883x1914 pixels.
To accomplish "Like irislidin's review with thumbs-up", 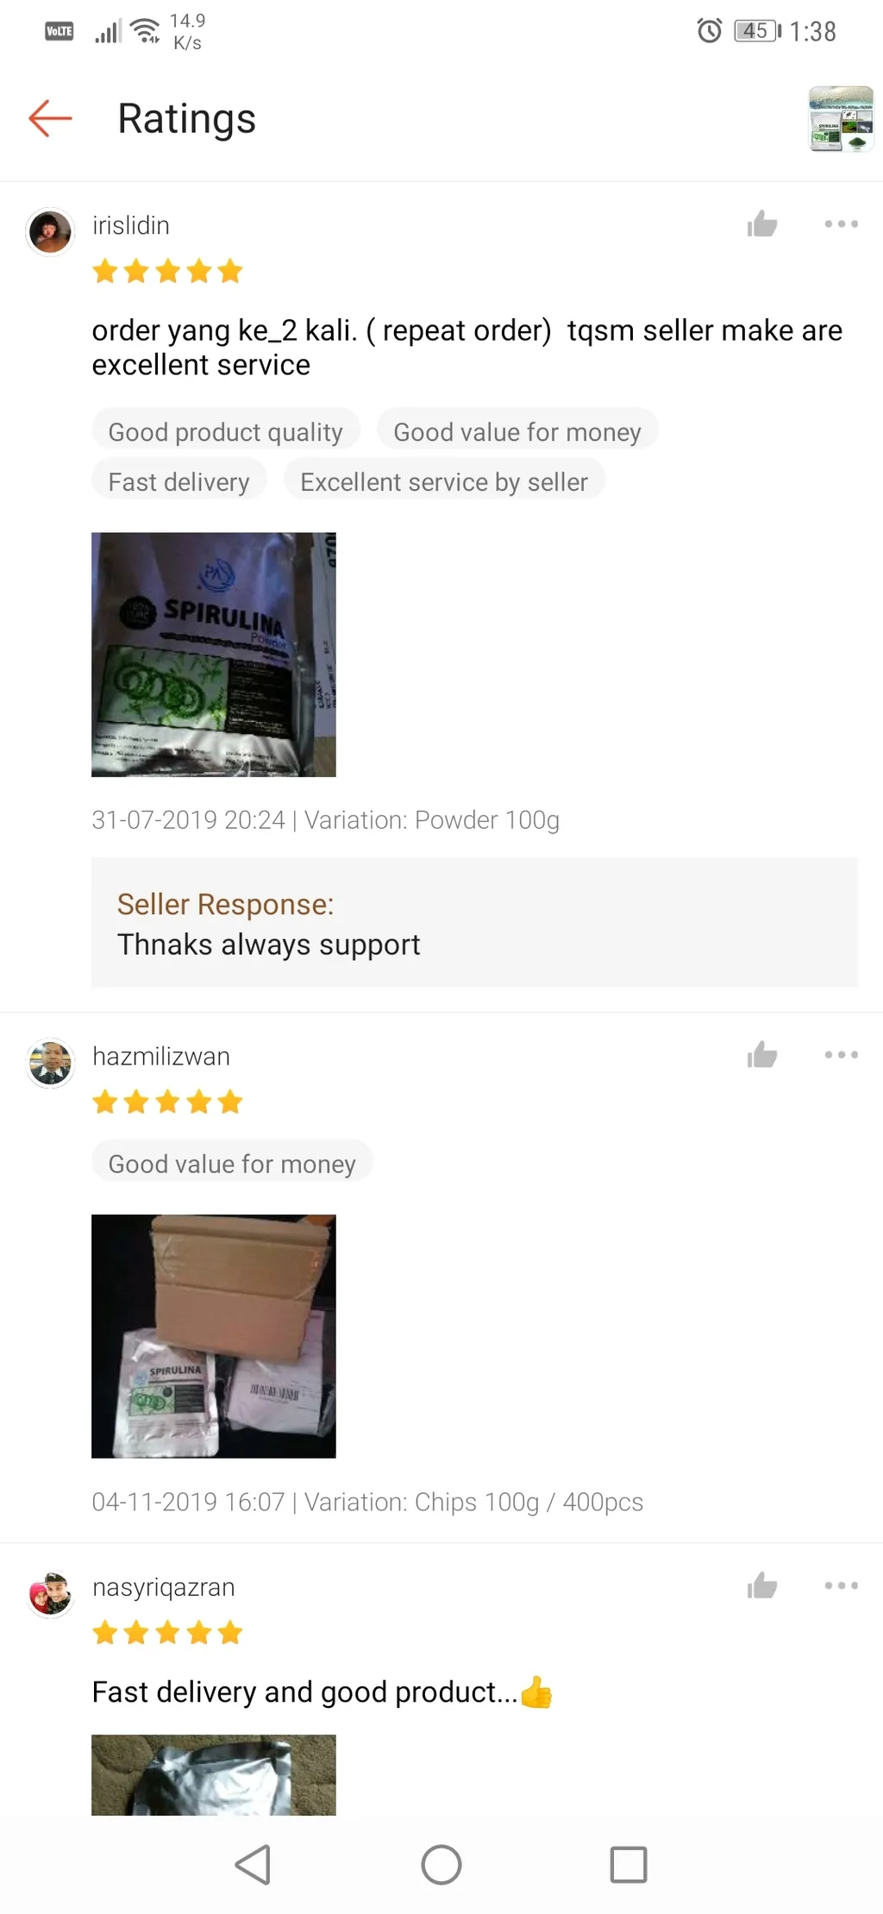I will 762,224.
